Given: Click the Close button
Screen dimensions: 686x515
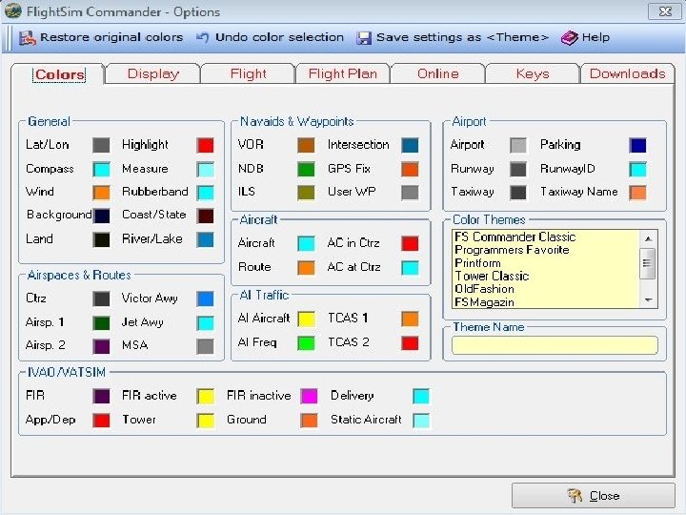Looking at the screenshot, I should click(x=594, y=496).
